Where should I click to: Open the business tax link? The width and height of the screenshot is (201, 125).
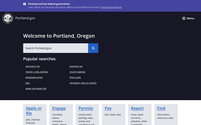(76, 66)
